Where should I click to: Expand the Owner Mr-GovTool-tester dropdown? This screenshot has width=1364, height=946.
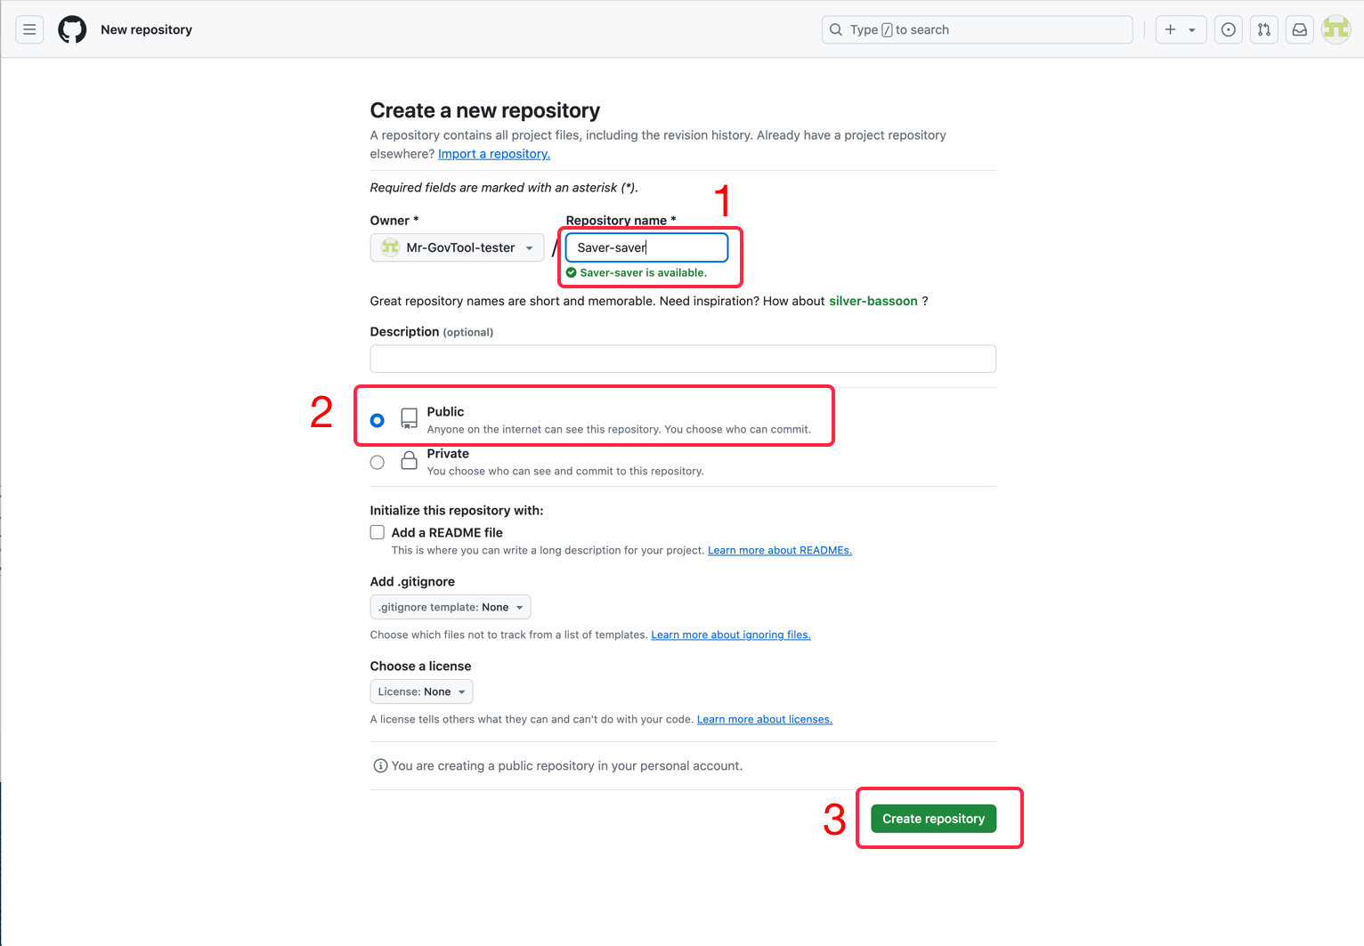click(457, 247)
